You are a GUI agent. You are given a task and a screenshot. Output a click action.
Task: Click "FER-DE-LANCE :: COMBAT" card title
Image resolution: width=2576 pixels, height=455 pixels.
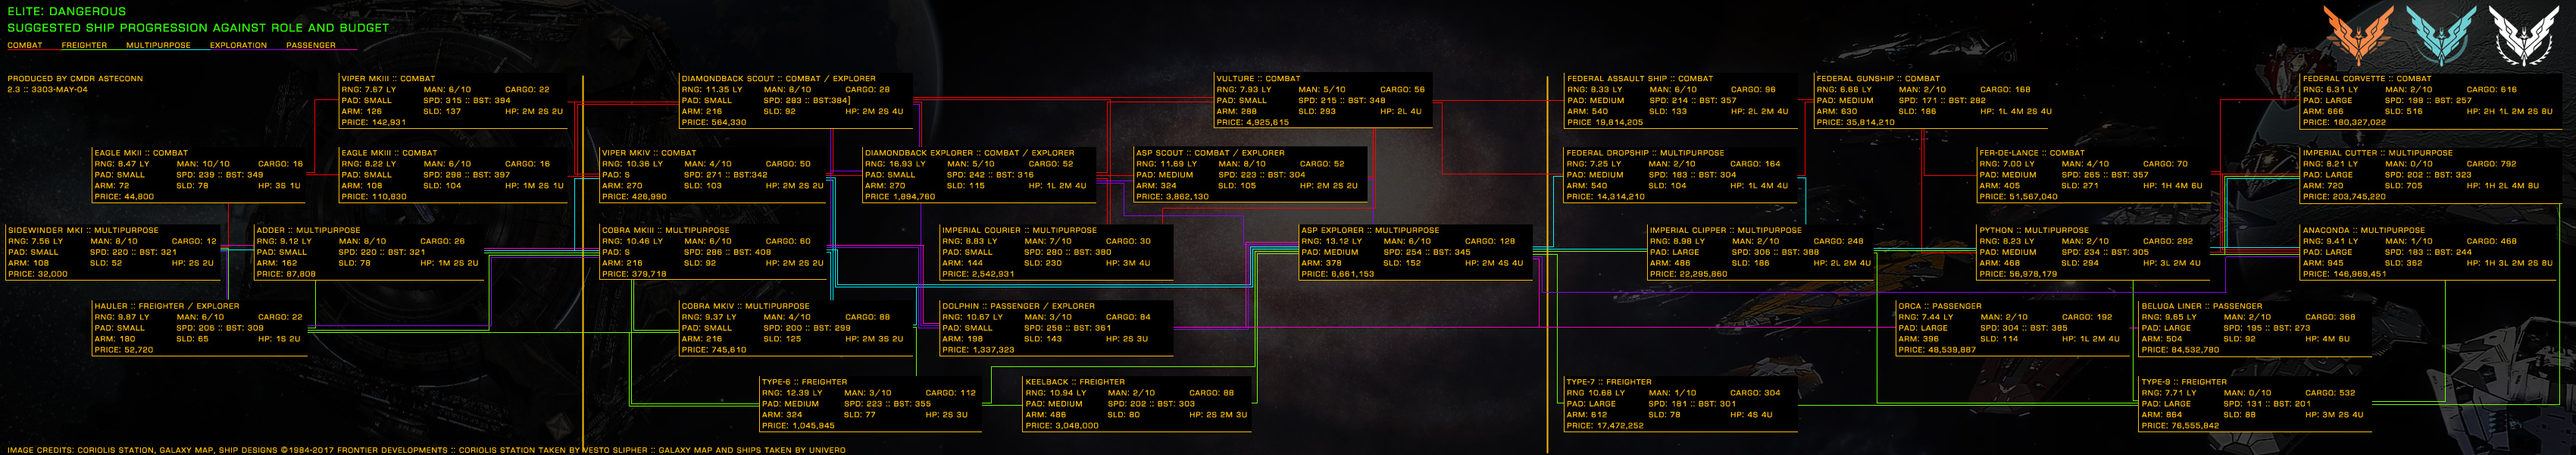[2032, 153]
